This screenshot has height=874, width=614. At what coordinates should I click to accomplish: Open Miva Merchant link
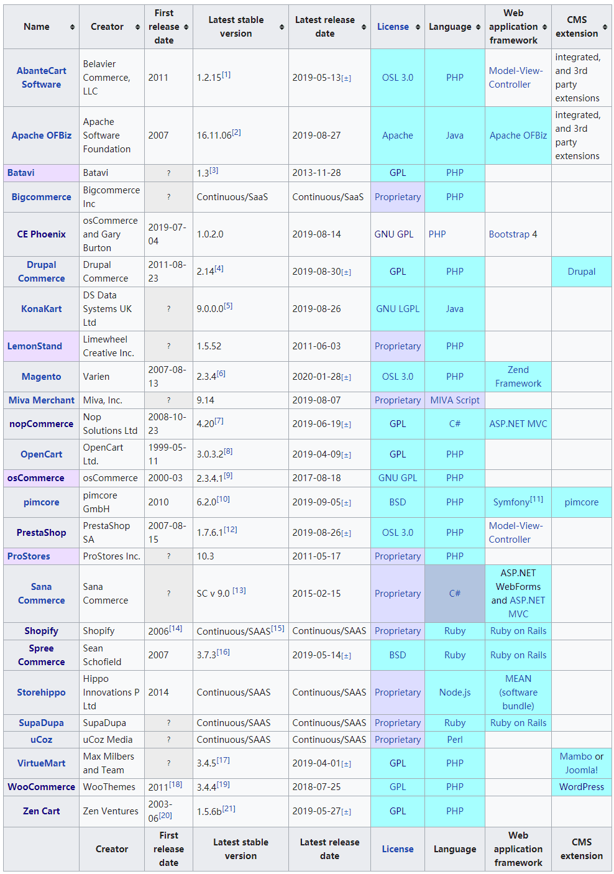coord(42,400)
